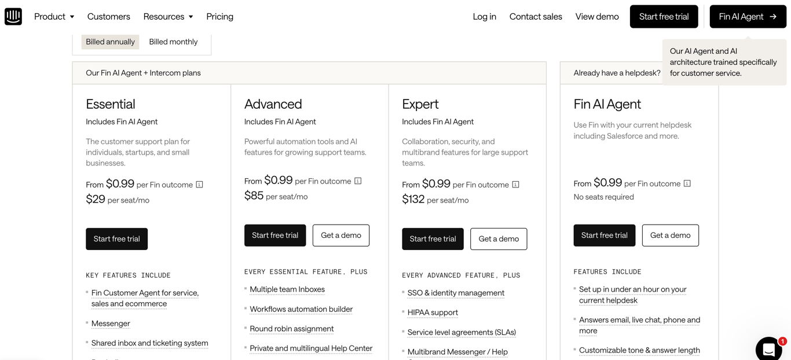Screen dimensions: 791x360
Task: Click Multiple team Inboxes feature
Action: [x=287, y=289]
